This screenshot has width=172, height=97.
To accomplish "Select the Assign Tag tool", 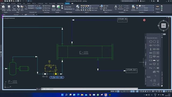I will 19,8.
